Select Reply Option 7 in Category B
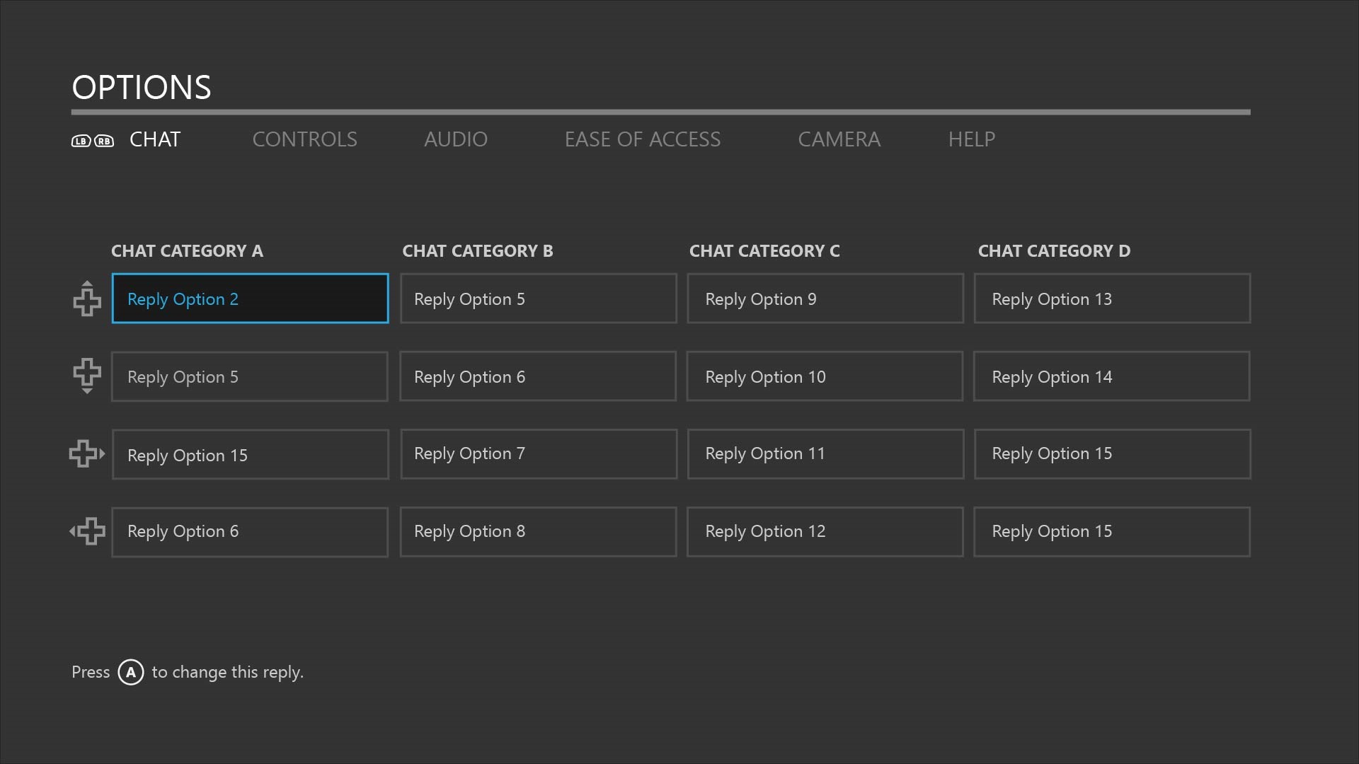This screenshot has height=764, width=1359. coord(539,453)
